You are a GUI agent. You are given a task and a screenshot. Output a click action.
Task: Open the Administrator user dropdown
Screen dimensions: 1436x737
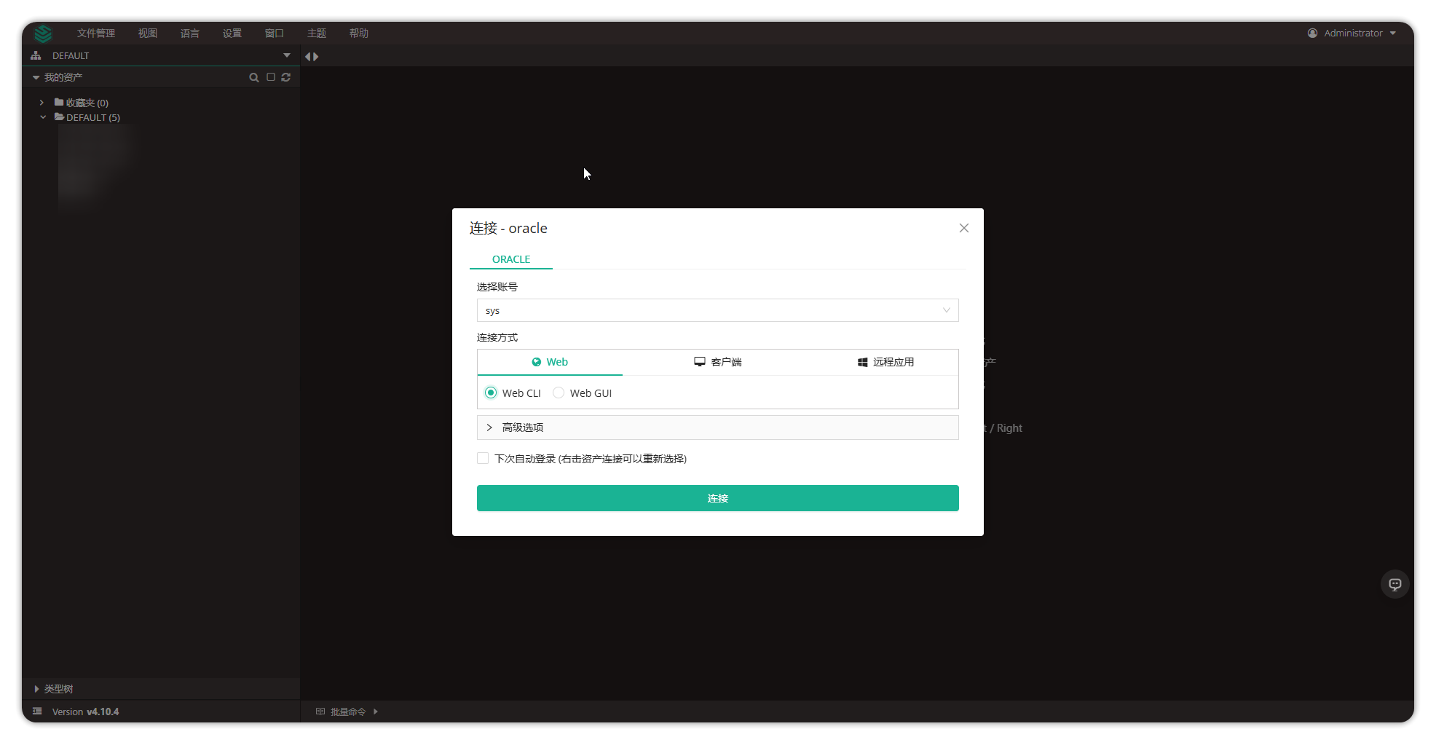click(1352, 33)
